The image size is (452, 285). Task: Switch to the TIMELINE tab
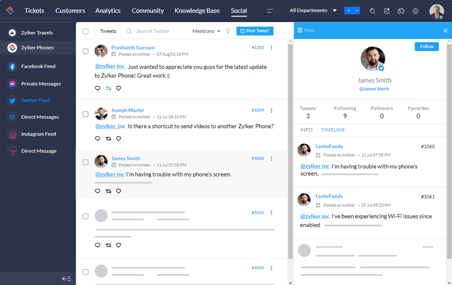pyautogui.click(x=333, y=130)
